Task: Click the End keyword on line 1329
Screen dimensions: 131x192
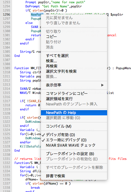Action: pos(17,151)
